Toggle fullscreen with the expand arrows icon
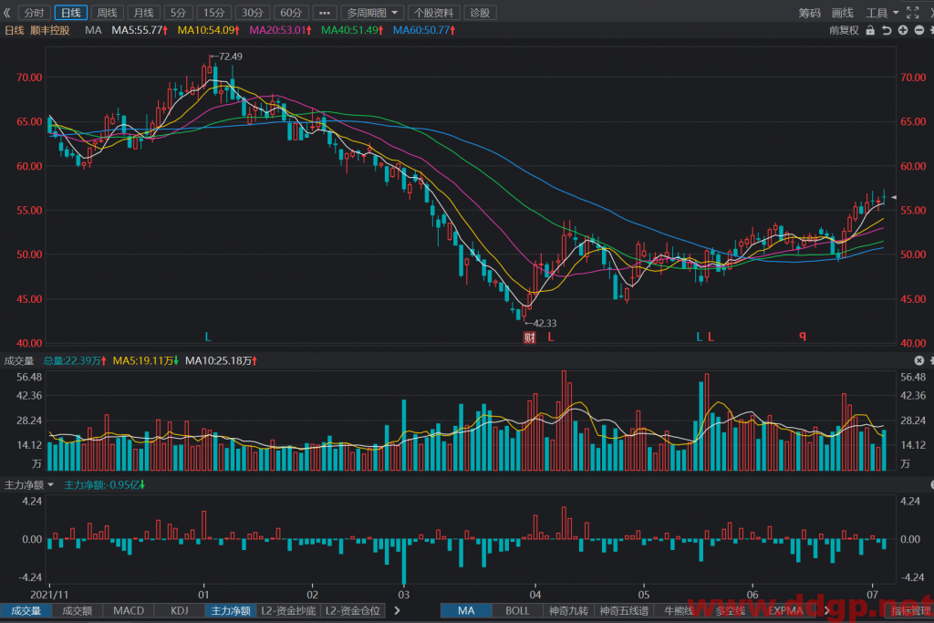This screenshot has width=934, height=623. (x=912, y=12)
